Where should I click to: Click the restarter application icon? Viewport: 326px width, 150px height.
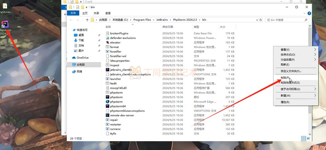107,124
